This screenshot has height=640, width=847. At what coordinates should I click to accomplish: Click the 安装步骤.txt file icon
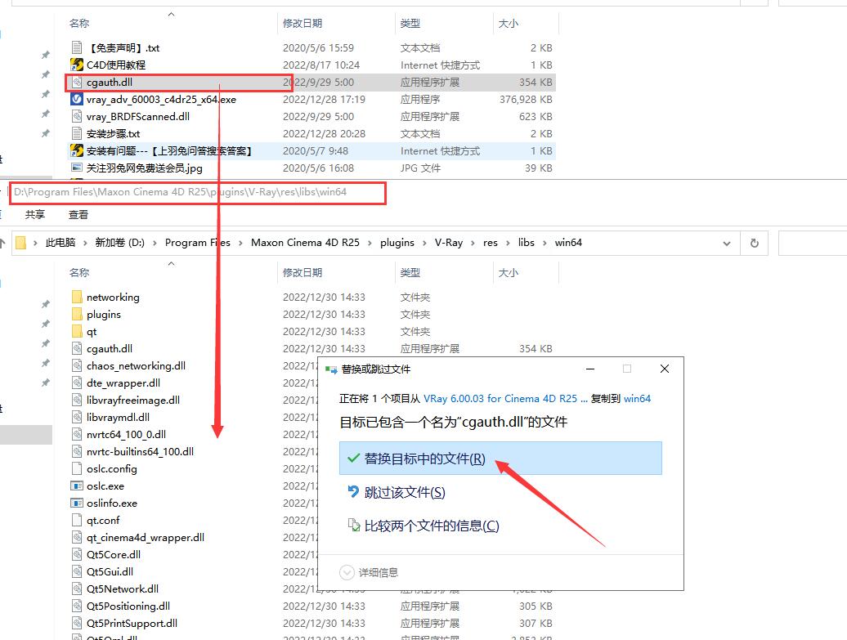point(77,133)
